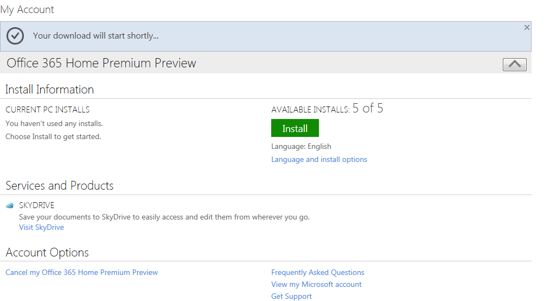Open View my Microsoft account link
This screenshot has height=301, width=550.
coord(316,284)
